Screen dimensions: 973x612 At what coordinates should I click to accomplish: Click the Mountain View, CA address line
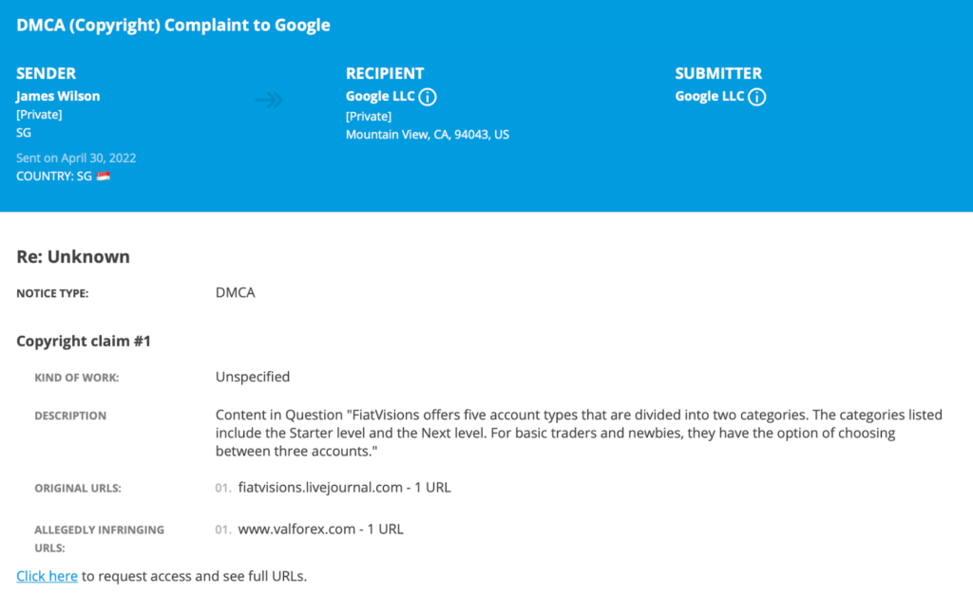click(428, 135)
